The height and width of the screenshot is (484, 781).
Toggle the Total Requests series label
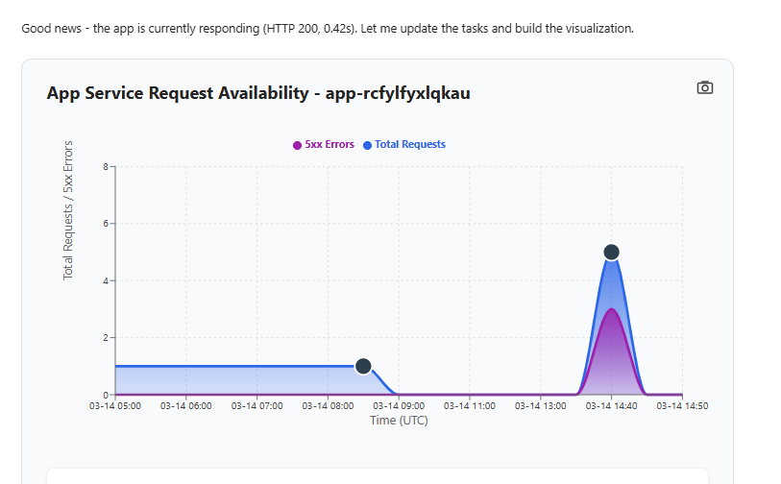pyautogui.click(x=410, y=145)
